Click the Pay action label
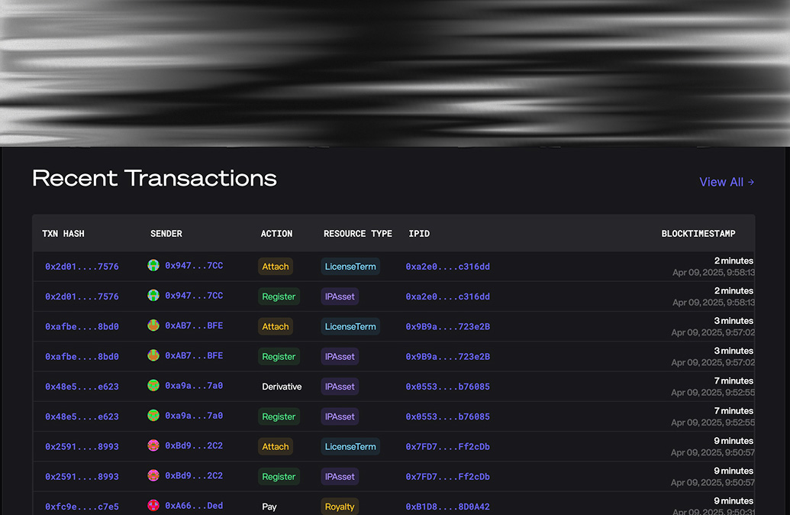Image resolution: width=790 pixels, height=515 pixels. coord(269,507)
